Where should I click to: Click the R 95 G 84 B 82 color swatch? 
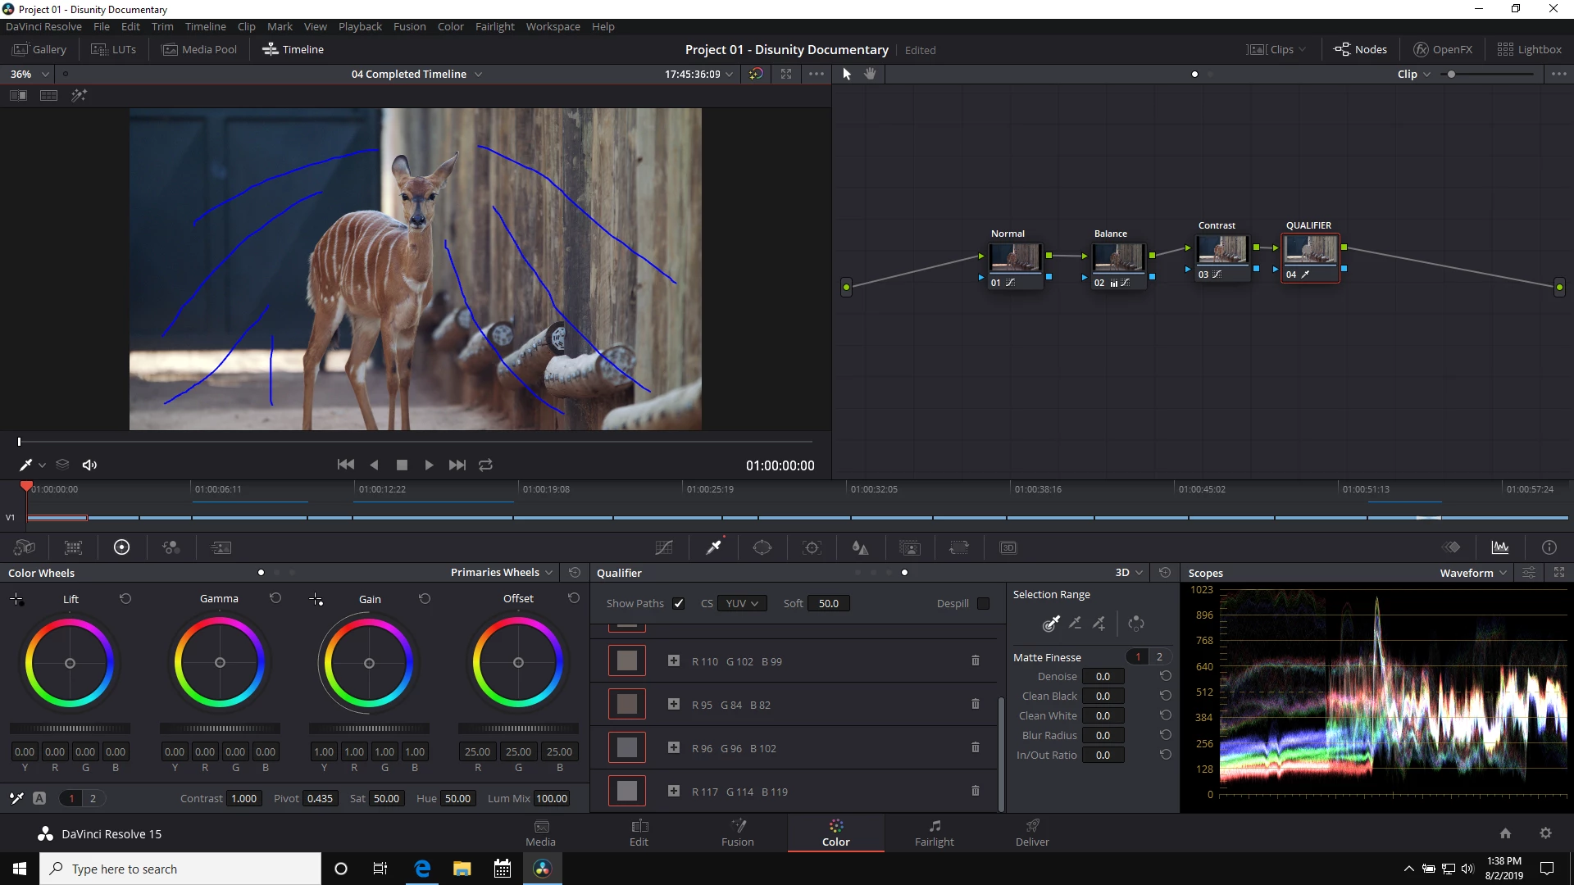[626, 704]
